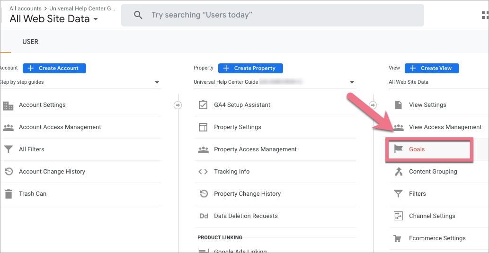This screenshot has width=489, height=253.
Task: Click the Goals flag icon
Action: point(399,149)
